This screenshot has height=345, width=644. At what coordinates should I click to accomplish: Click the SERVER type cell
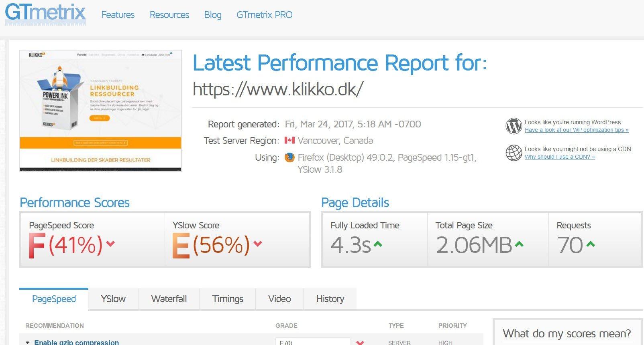pyautogui.click(x=399, y=343)
